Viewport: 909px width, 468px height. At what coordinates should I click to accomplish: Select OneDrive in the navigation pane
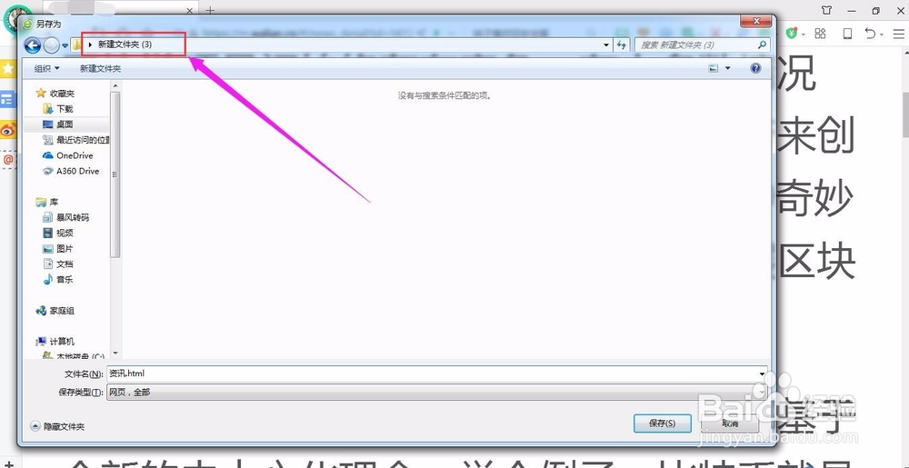tap(67, 155)
